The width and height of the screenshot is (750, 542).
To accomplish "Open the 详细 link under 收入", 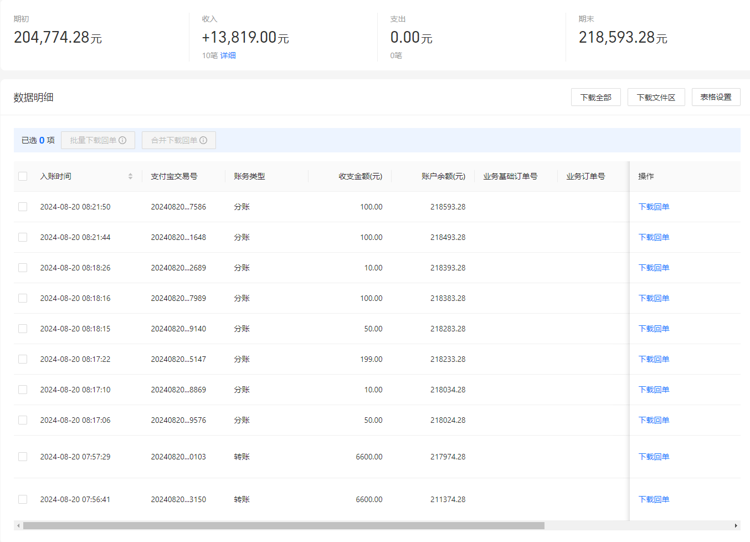I will coord(228,55).
